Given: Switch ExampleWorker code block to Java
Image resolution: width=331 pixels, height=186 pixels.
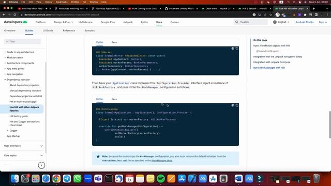Looking at the screenshot, I should point(114,42).
